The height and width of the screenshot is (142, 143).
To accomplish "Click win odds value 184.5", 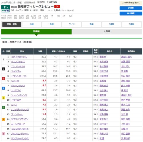I will [x=43, y=129].
